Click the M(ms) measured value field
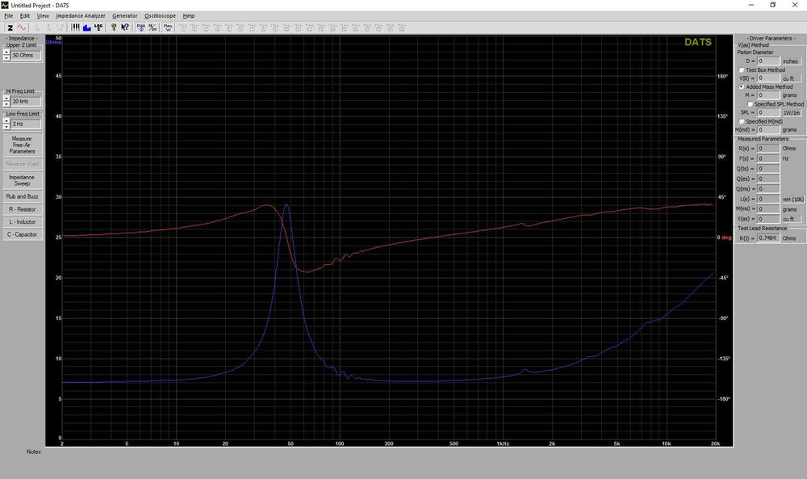 (x=768, y=208)
